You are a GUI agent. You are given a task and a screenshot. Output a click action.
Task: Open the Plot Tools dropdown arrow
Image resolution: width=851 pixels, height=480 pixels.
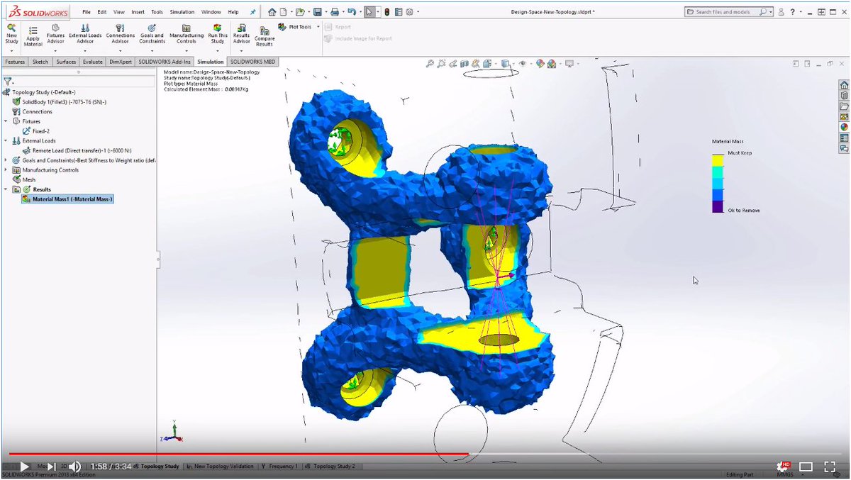pos(318,27)
